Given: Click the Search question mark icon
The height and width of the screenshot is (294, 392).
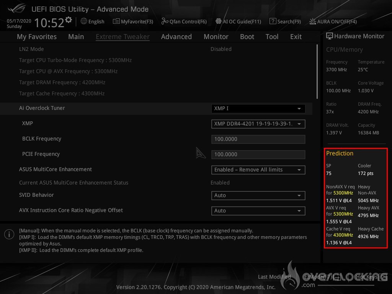Looking at the screenshot, I should (273, 21).
